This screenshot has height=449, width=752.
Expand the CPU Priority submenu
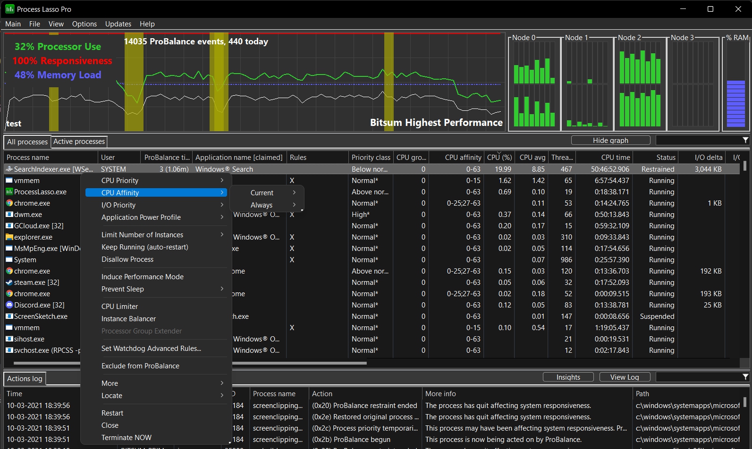tap(156, 180)
